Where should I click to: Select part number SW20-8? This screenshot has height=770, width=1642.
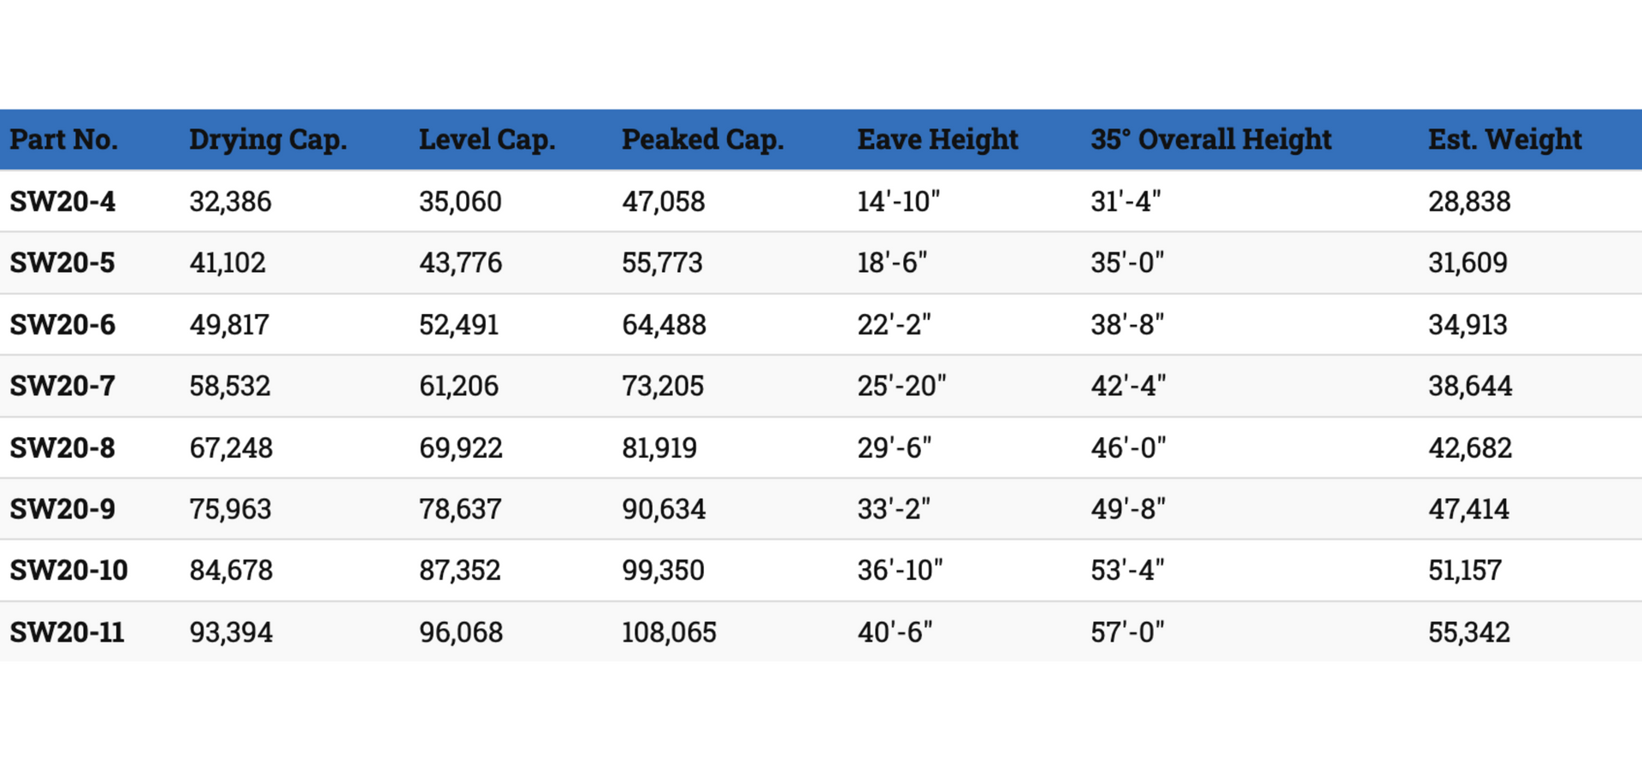tap(62, 448)
